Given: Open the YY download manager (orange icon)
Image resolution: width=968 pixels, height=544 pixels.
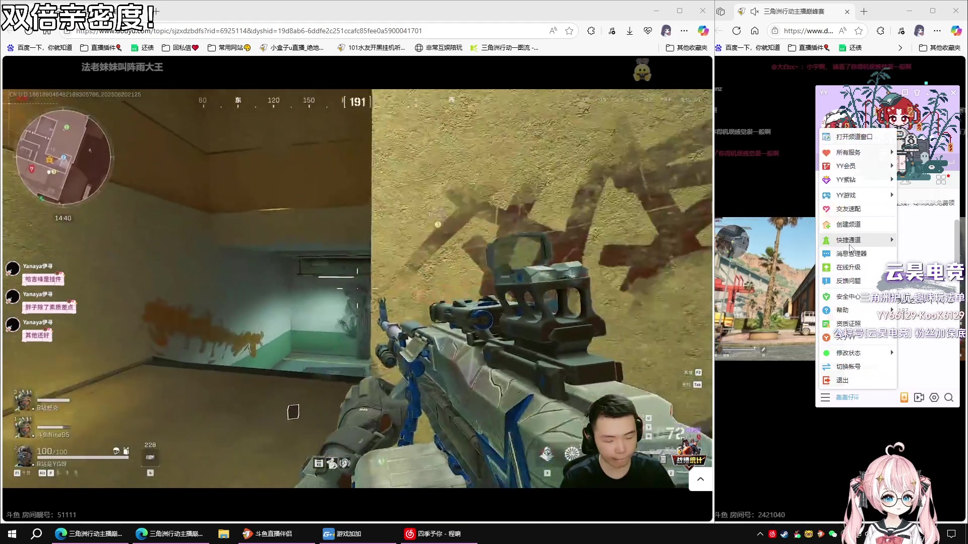Looking at the screenshot, I should [x=904, y=397].
